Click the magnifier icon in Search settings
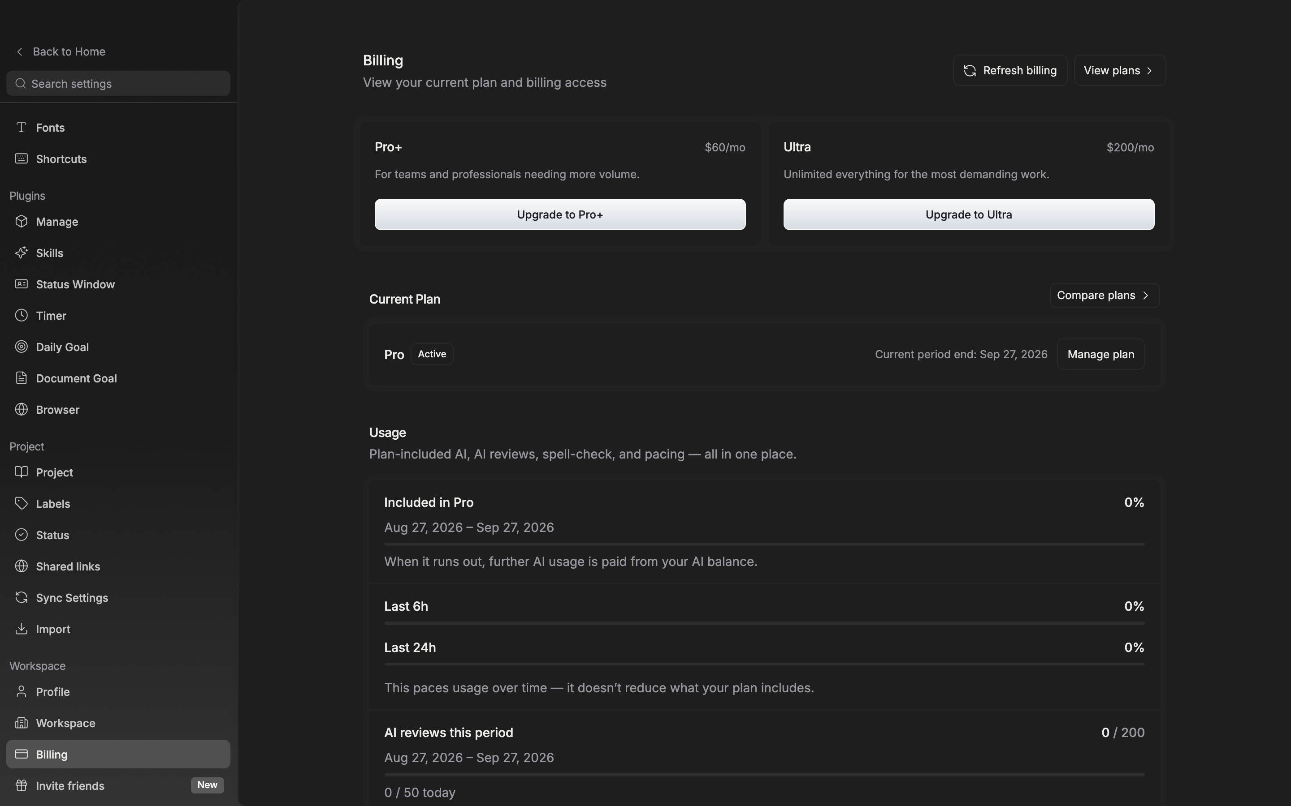 coord(20,84)
